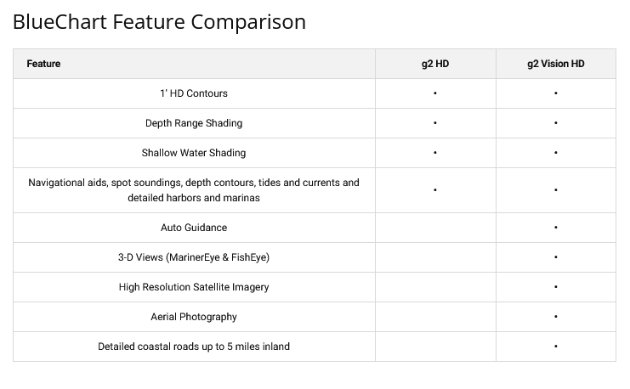Select the Auto Guidance feature label
This screenshot has width=630, height=389.
[194, 228]
